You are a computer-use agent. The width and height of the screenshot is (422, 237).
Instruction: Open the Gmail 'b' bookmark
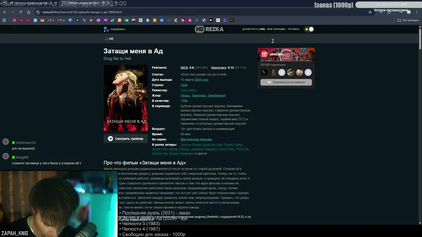pyautogui.click(x=50, y=20)
